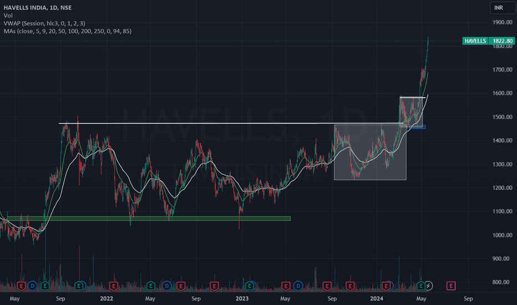Select the Vol indicator legend

pos(8,16)
